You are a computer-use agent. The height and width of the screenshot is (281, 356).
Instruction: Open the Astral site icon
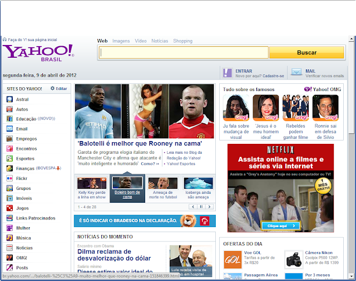[x=9, y=99]
